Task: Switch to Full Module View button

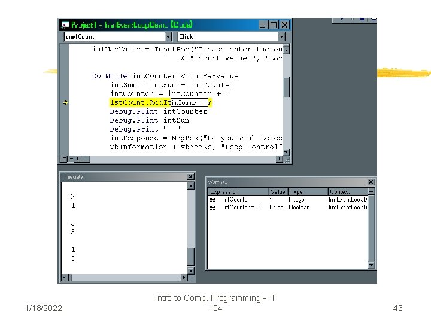Action: 71,159
